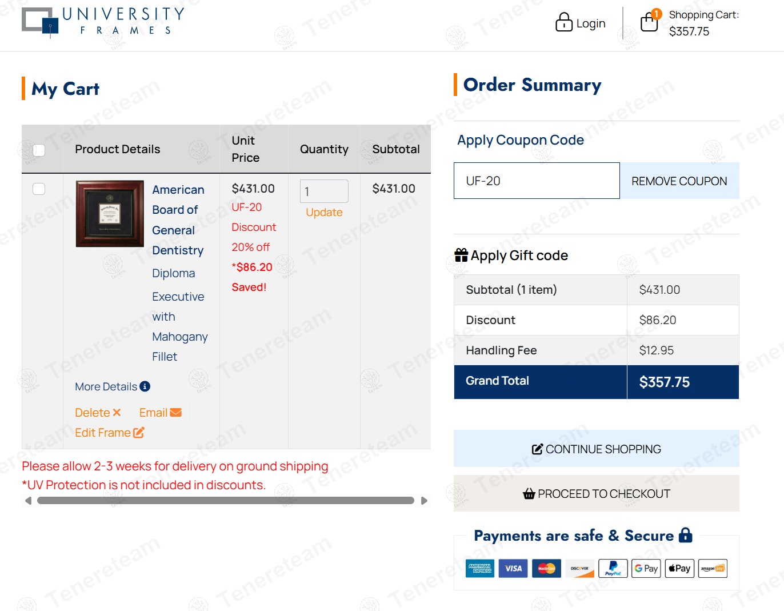The width and height of the screenshot is (784, 611).
Task: Click the coupon code input field
Action: pyautogui.click(x=536, y=181)
